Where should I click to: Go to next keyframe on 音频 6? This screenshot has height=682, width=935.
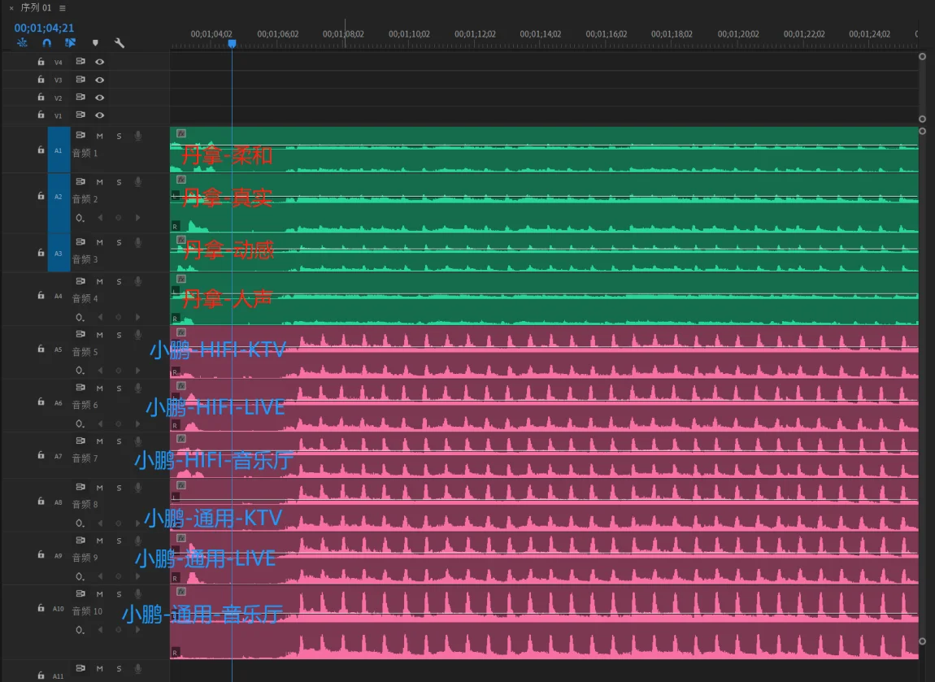pos(137,424)
